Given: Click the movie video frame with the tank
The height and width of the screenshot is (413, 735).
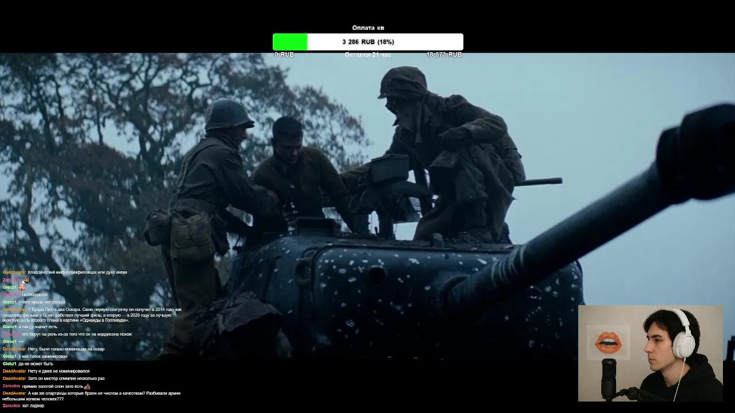Looking at the screenshot, I should click(367, 206).
